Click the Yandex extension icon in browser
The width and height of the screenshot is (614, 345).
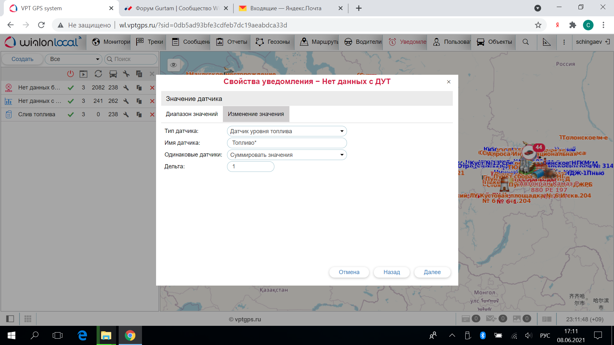(x=557, y=25)
